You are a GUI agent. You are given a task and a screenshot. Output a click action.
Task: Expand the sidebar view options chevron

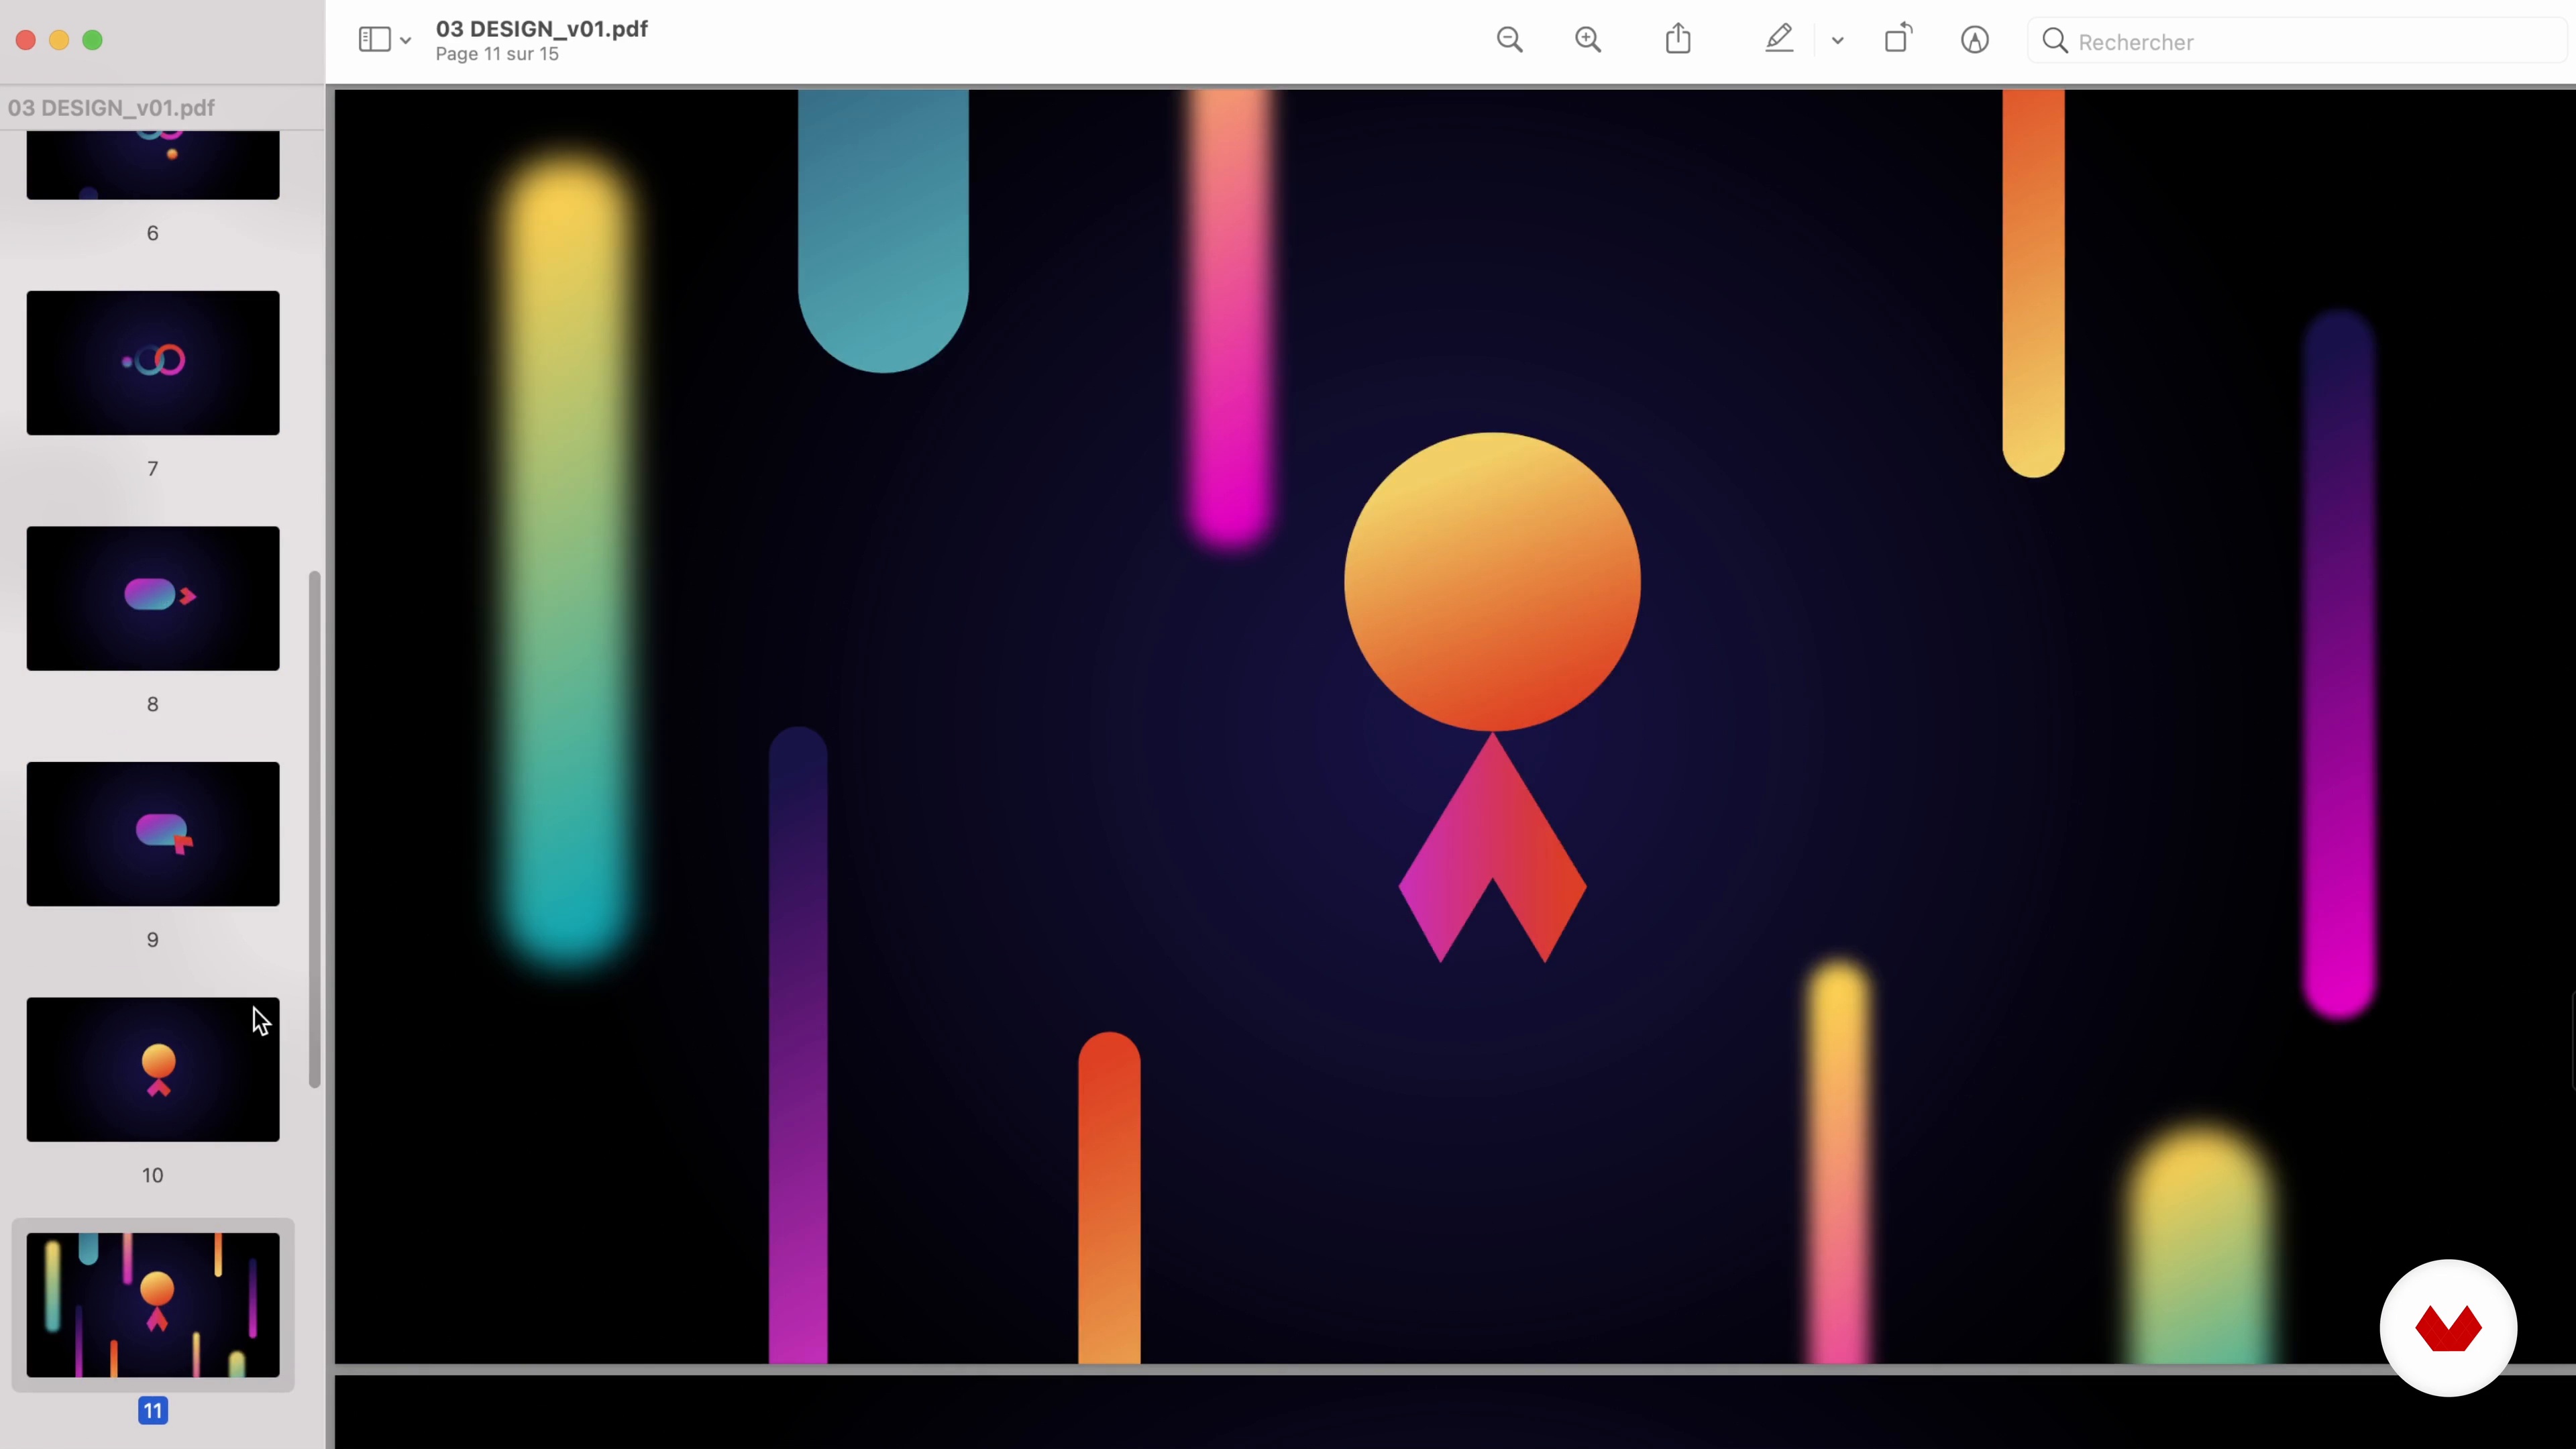[405, 41]
